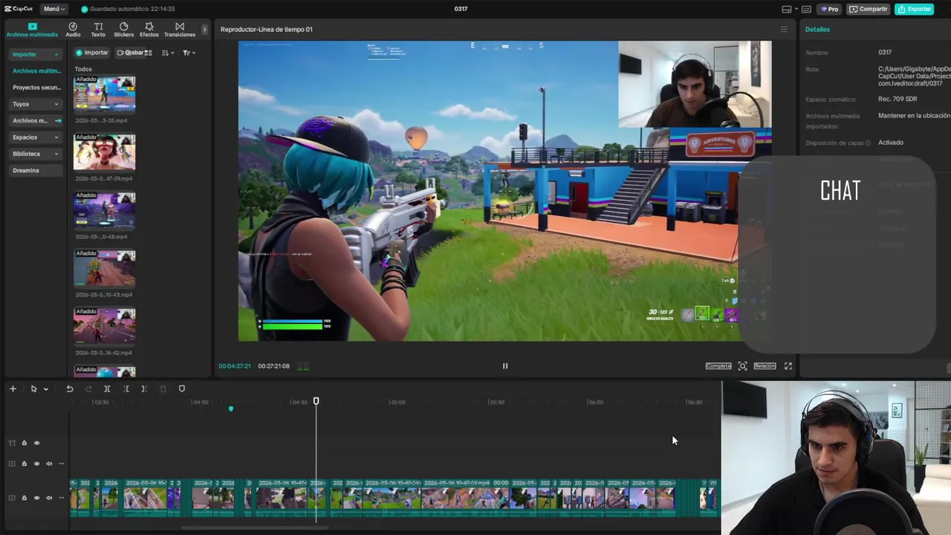951x535 pixels.
Task: Open the pointer tool dropdown arrow
Action: (x=45, y=389)
